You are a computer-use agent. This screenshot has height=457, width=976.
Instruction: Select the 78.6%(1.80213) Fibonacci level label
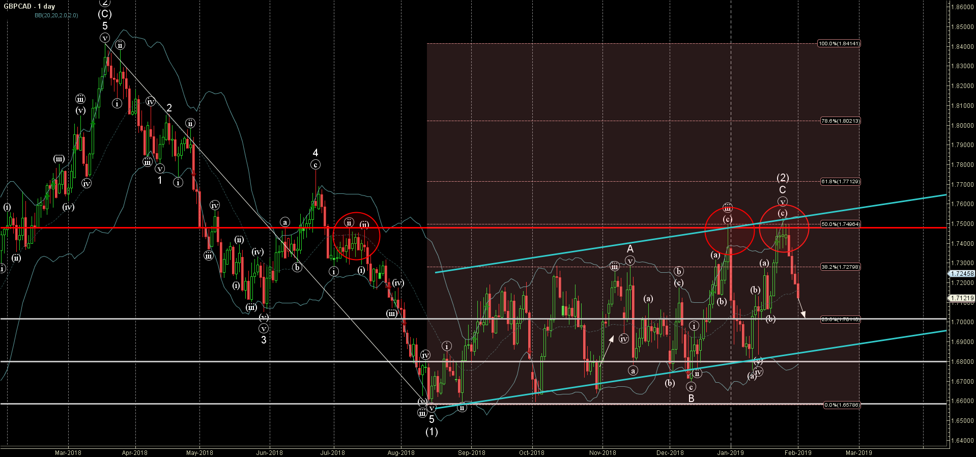pyautogui.click(x=840, y=121)
